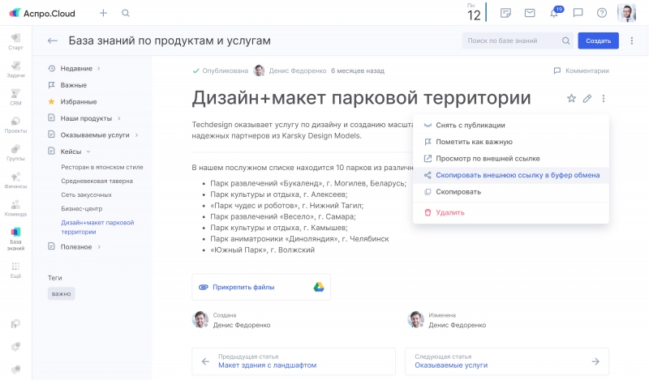649x380 pixels.
Task: Click the важно tag
Action: pos(62,293)
